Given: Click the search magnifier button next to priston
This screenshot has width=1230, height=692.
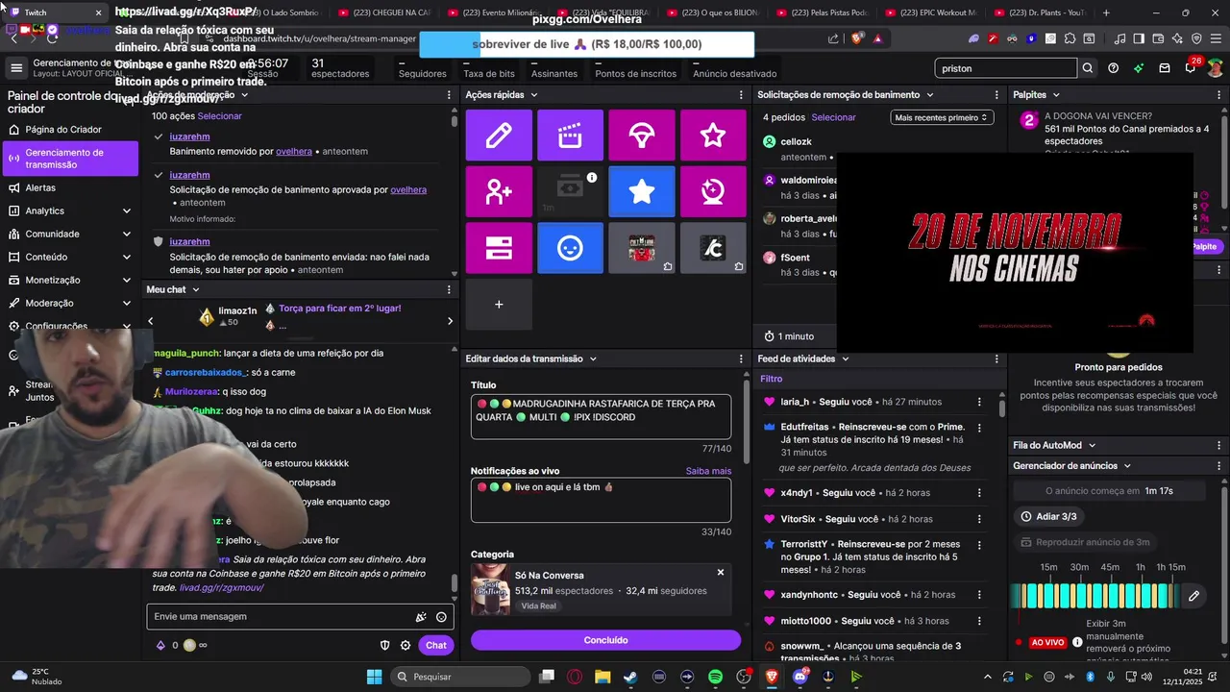Looking at the screenshot, I should coord(1088,68).
